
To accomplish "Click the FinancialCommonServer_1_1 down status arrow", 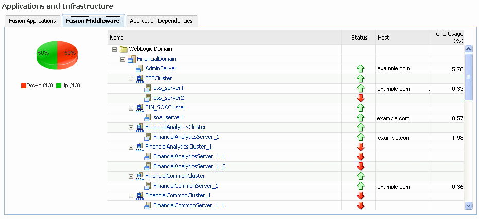I will pyautogui.click(x=361, y=206).
